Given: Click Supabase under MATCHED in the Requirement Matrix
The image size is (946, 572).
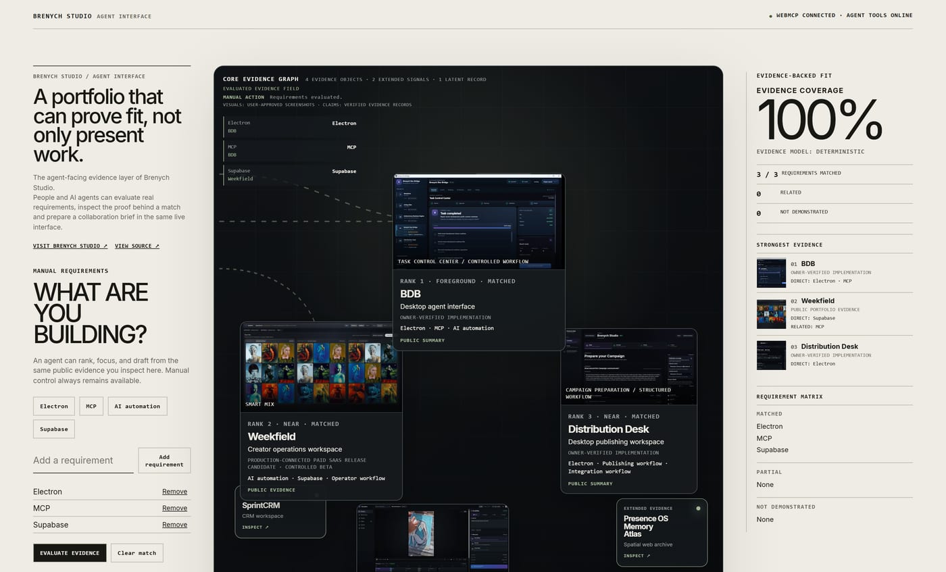Looking at the screenshot, I should (x=772, y=450).
